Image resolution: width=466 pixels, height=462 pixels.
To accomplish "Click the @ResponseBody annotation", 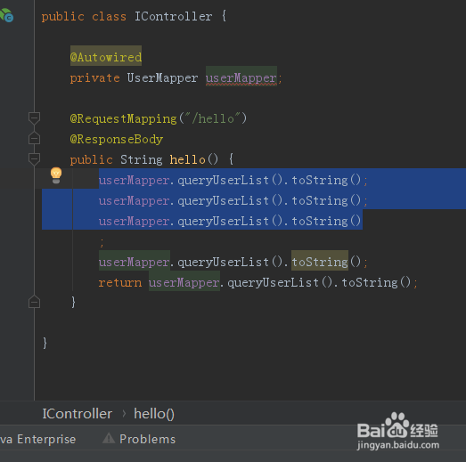I will [x=117, y=139].
